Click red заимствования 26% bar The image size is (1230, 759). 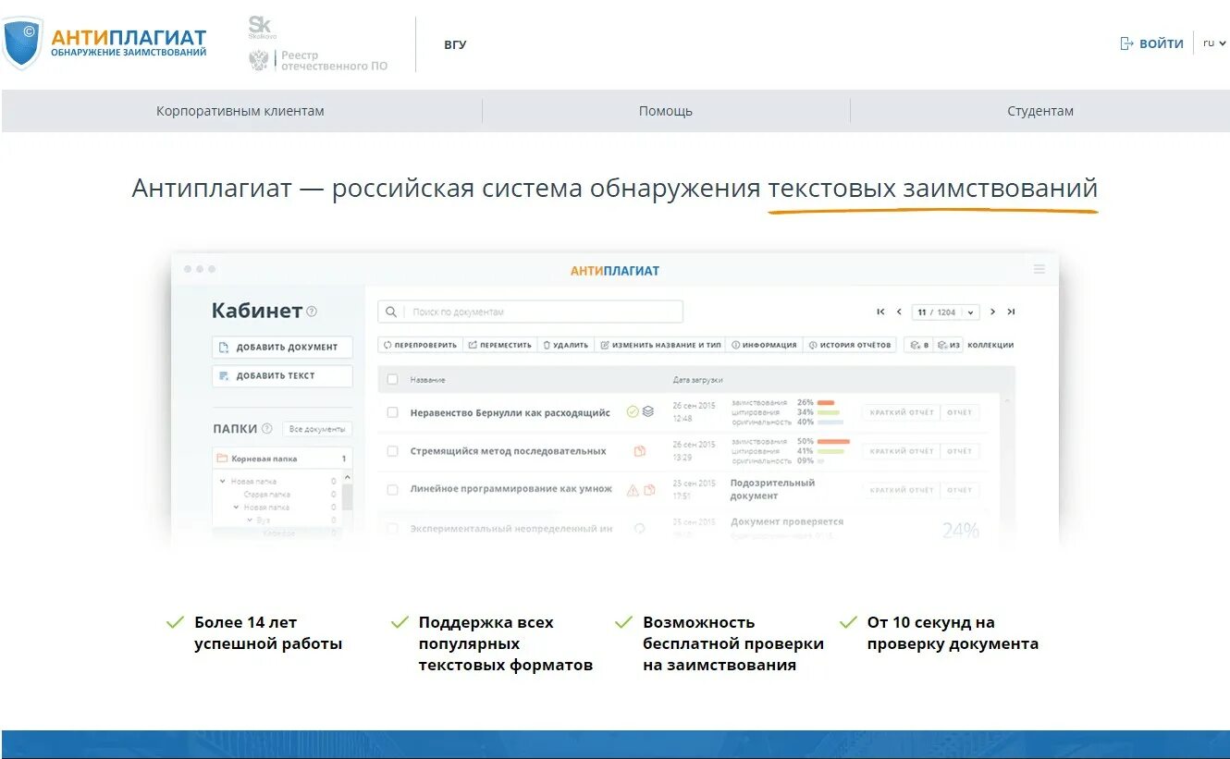click(x=826, y=403)
